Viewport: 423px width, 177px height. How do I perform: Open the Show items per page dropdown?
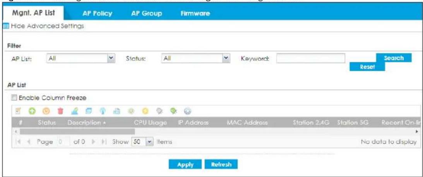142,142
